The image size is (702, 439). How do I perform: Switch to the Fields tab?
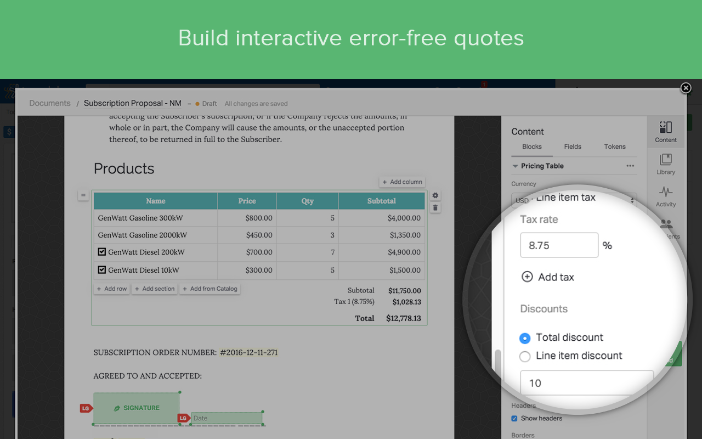coord(573,147)
